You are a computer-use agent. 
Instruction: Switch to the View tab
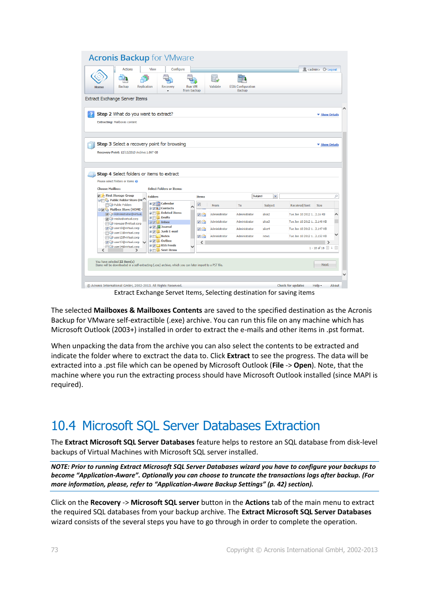coord(153,69)
